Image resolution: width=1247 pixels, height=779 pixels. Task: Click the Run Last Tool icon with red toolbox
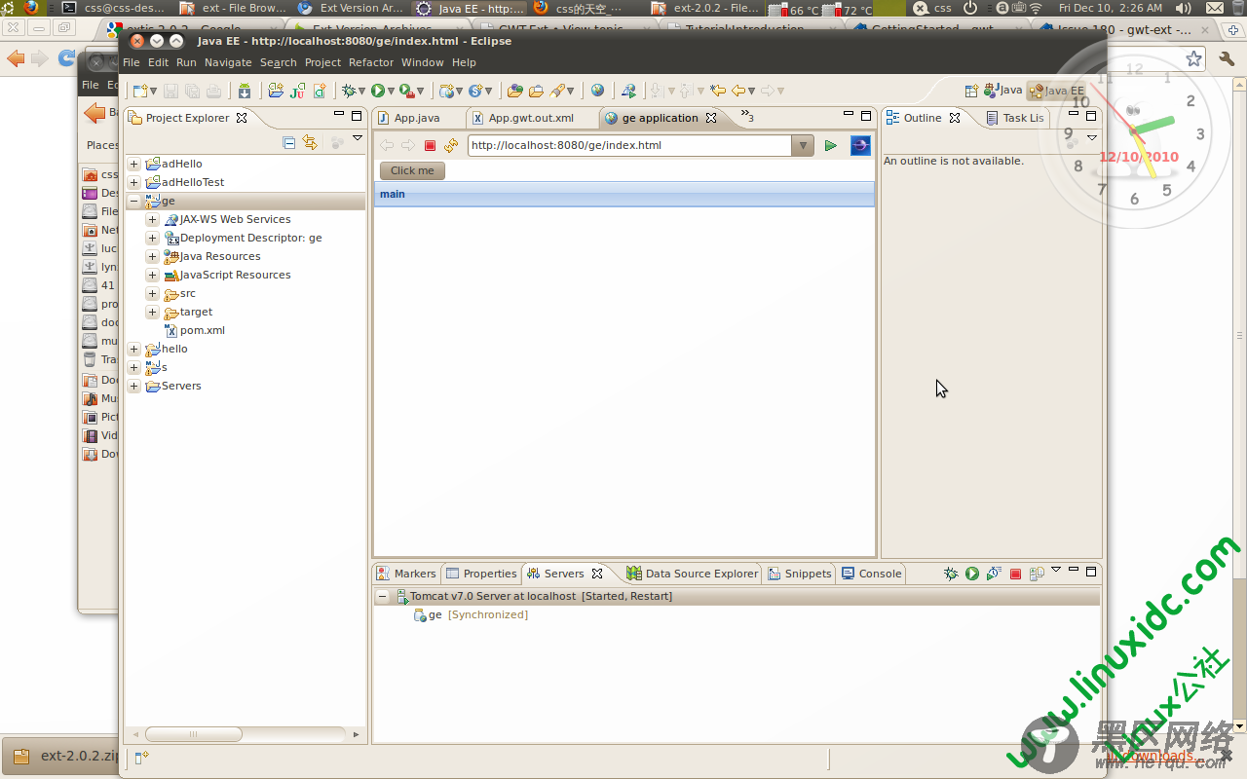(407, 91)
